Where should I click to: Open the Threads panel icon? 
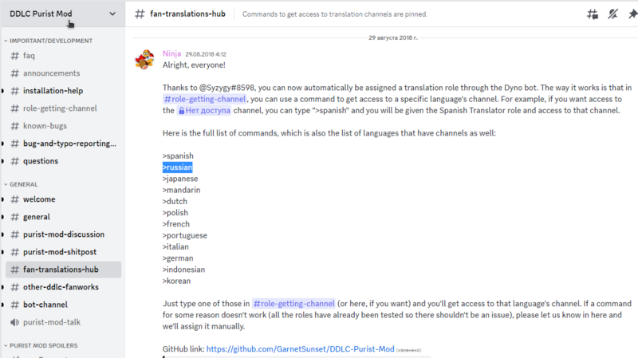(x=591, y=14)
